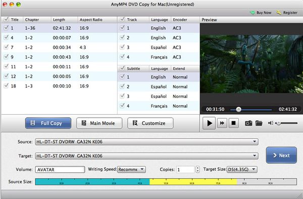Take a snapshot with the camera icon
Image resolution: width=303 pixels, height=199 pixels.
pyautogui.click(x=248, y=123)
